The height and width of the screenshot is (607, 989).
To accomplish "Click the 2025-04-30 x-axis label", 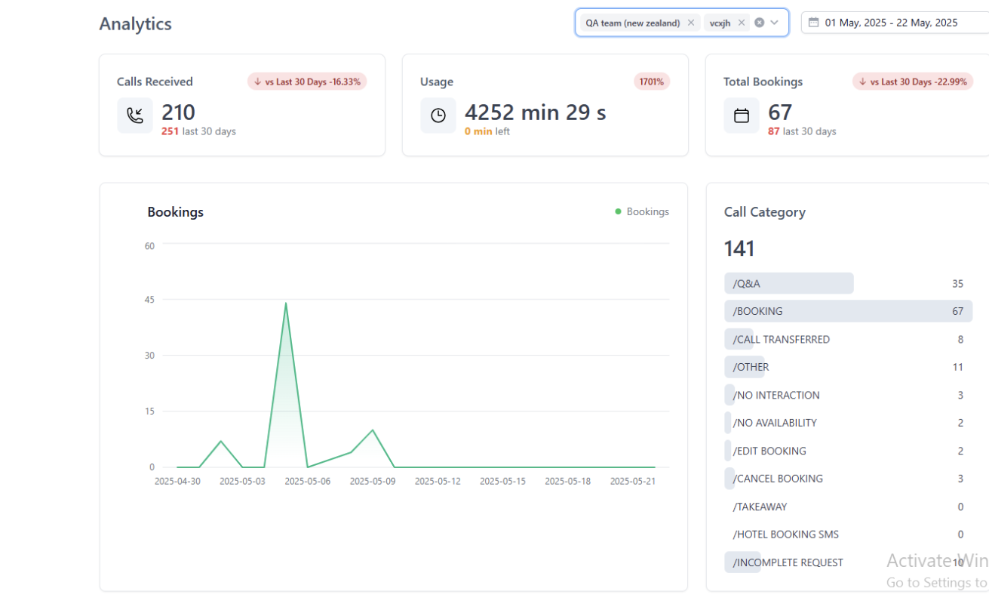I will (x=177, y=481).
